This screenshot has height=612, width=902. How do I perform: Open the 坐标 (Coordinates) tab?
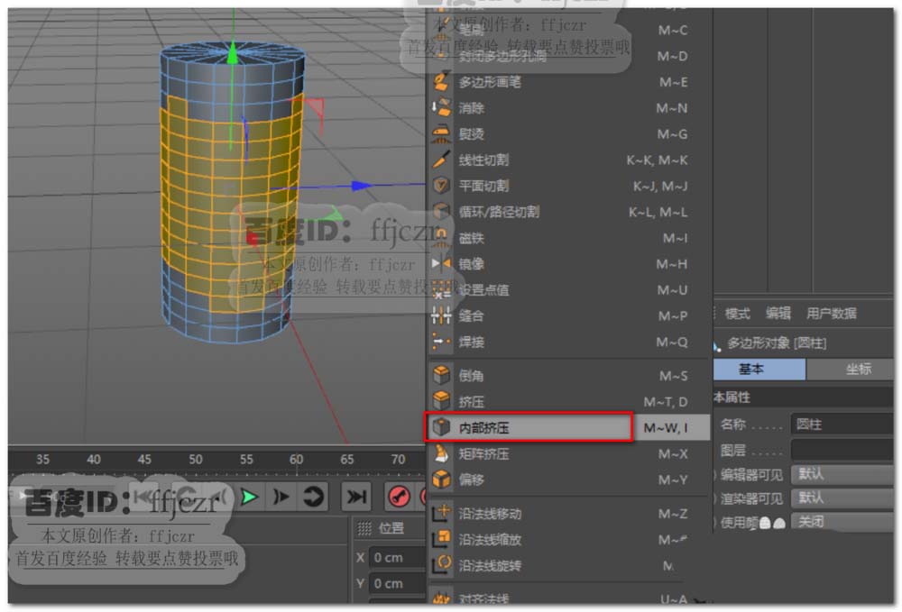857,369
